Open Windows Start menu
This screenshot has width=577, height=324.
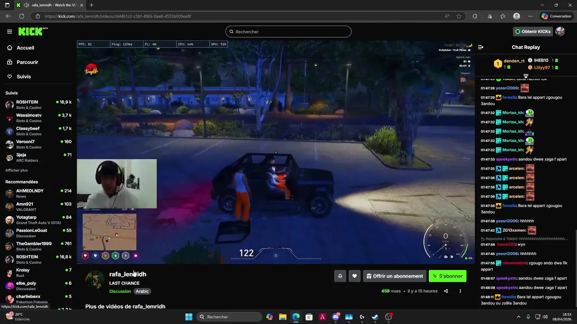click(x=188, y=317)
